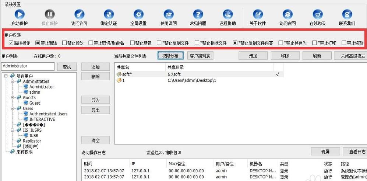367x181 pixels.
Task: Focus the Administrator user search field
Action: click(x=28, y=66)
